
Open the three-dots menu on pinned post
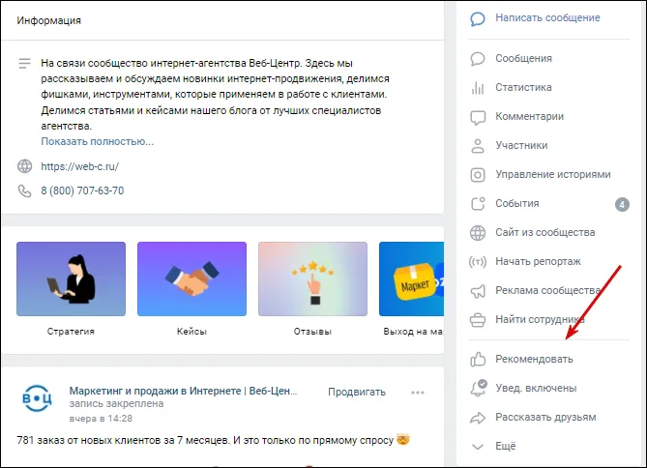(x=418, y=392)
